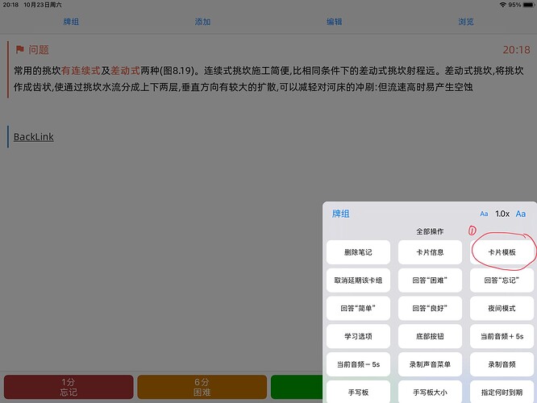
Task: Start 录制音频
Action: tap(502, 364)
